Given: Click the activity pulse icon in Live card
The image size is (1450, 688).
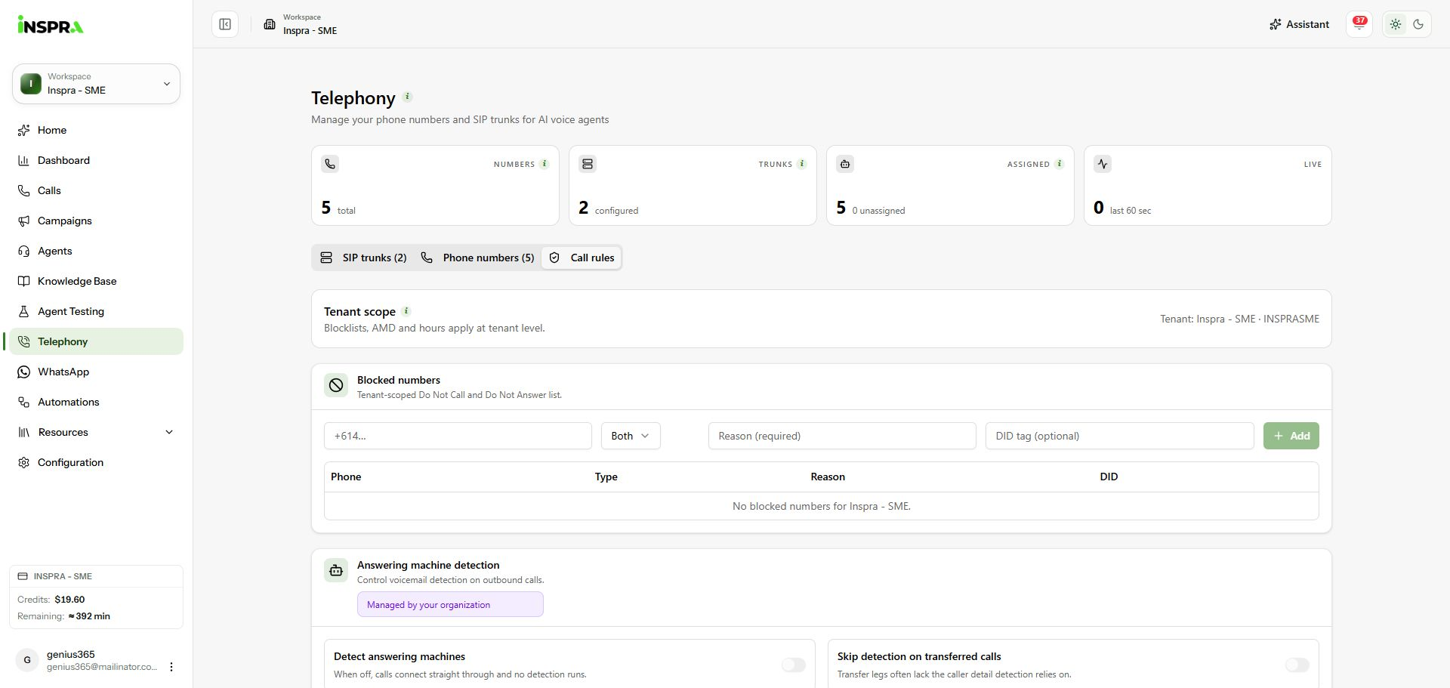Looking at the screenshot, I should (x=1103, y=164).
